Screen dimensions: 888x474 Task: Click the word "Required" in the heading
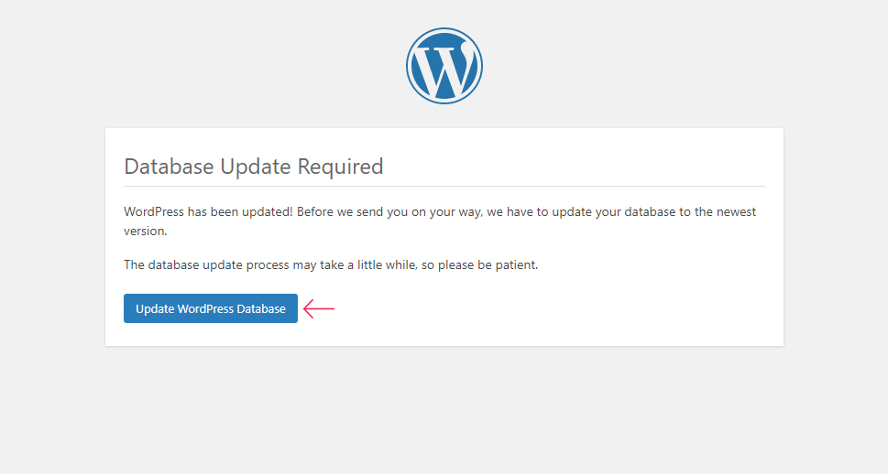click(340, 167)
